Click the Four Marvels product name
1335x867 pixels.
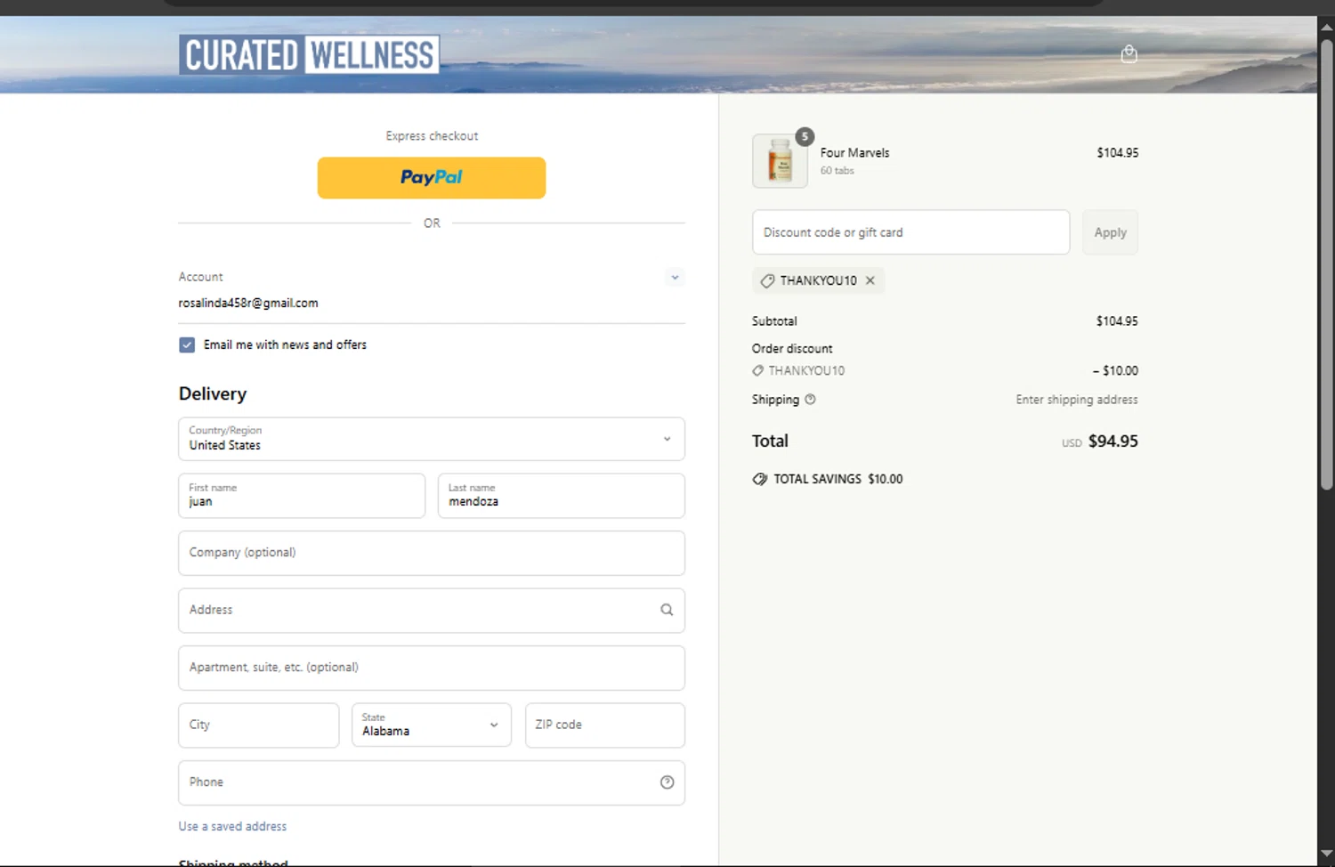(x=854, y=153)
